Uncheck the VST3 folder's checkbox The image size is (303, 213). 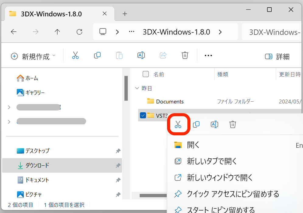click(x=143, y=115)
